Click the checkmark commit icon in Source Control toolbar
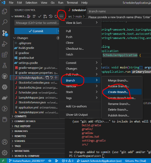Image resolution: width=151 pixels, height=163 pixels. pyautogui.click(x=40, y=16)
